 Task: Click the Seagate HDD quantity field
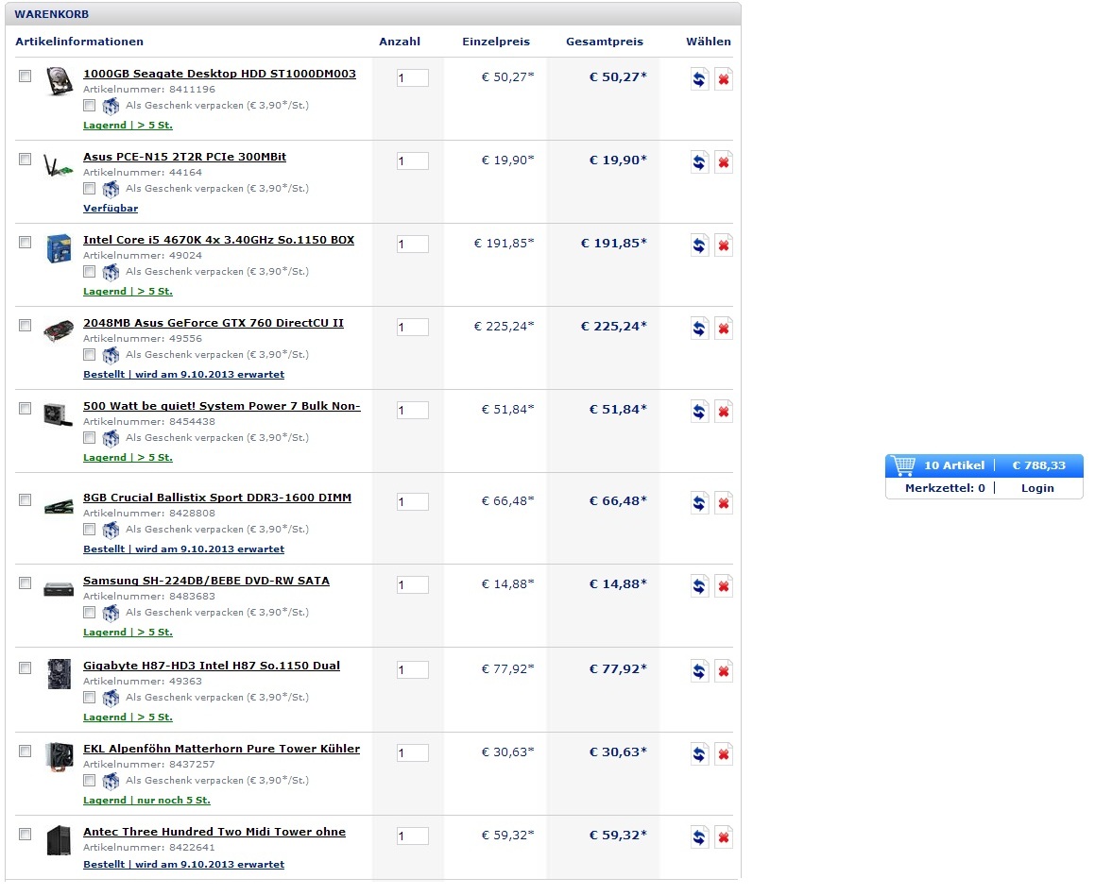click(412, 78)
